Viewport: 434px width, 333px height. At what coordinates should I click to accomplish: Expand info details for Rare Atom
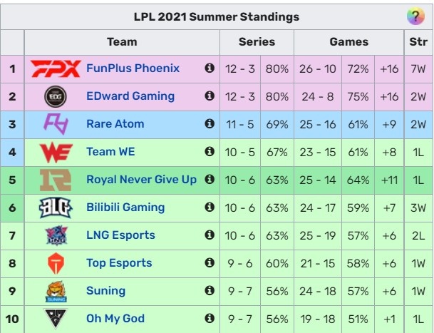point(210,124)
